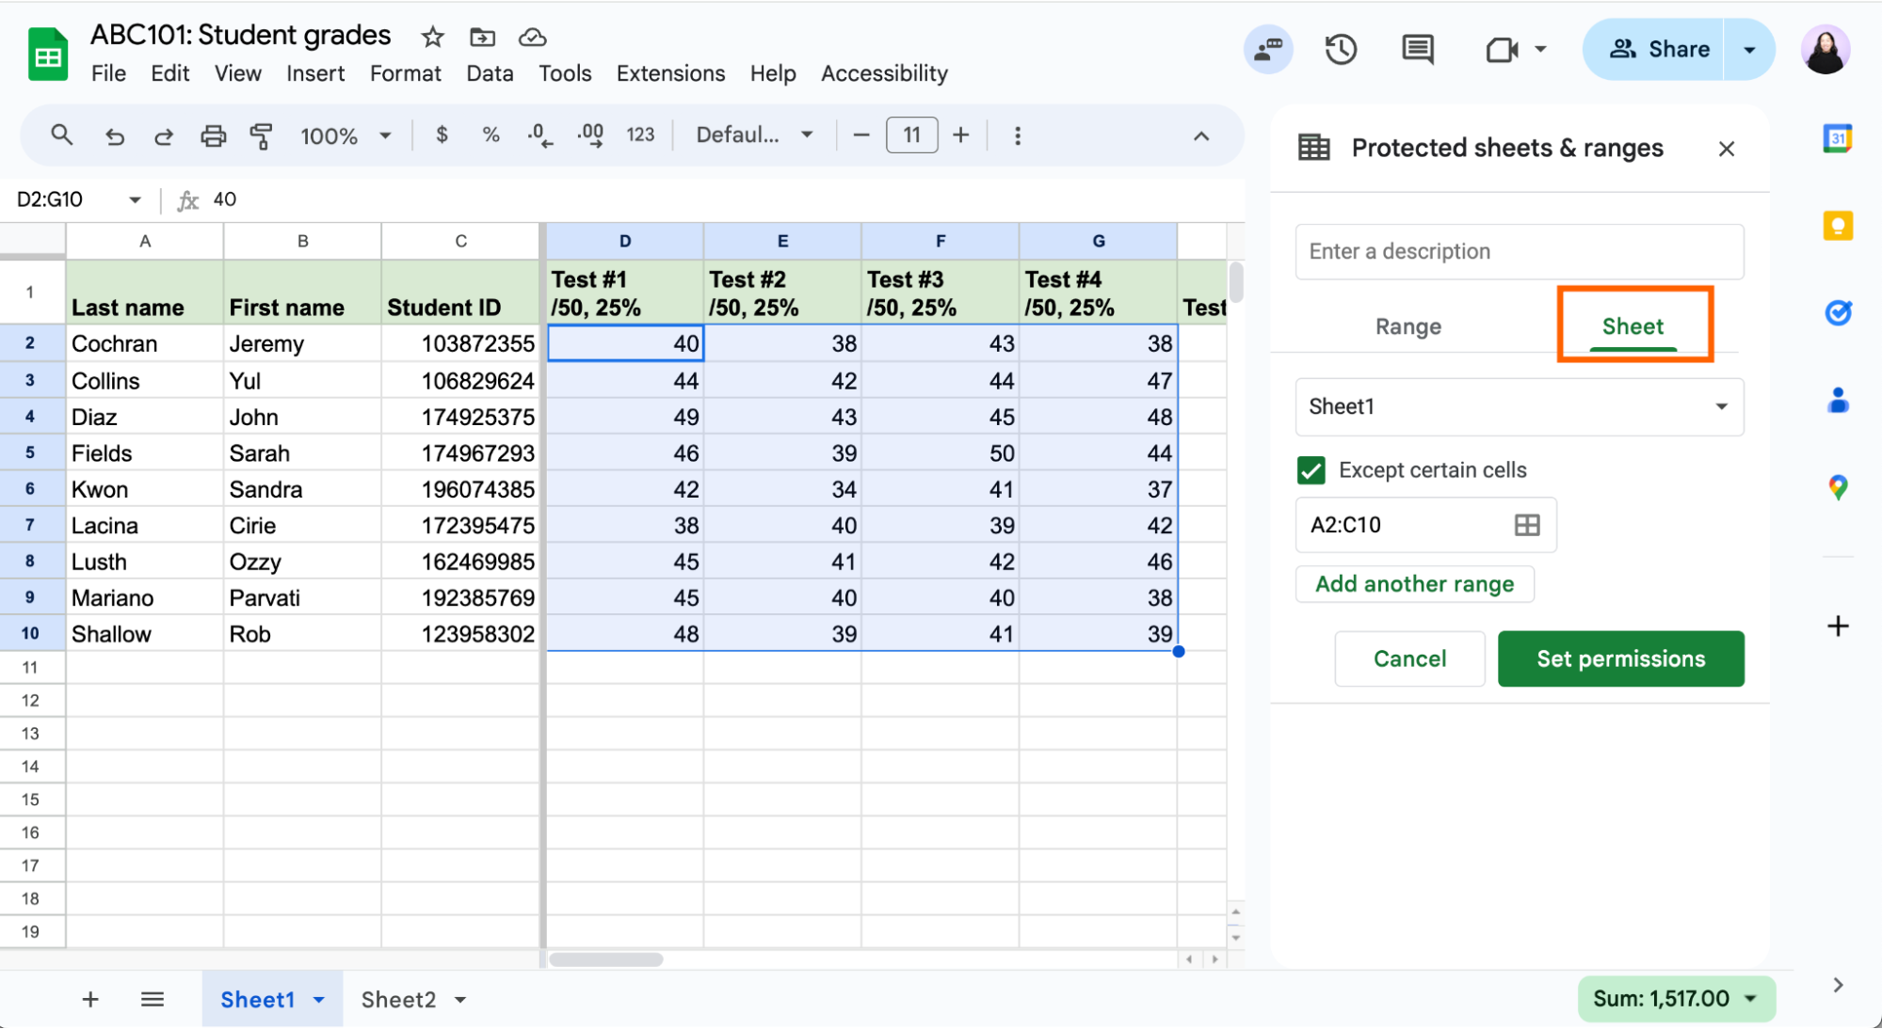Screen dimensions: 1882x1029
Task: Click the font size 11 box
Action: point(911,135)
